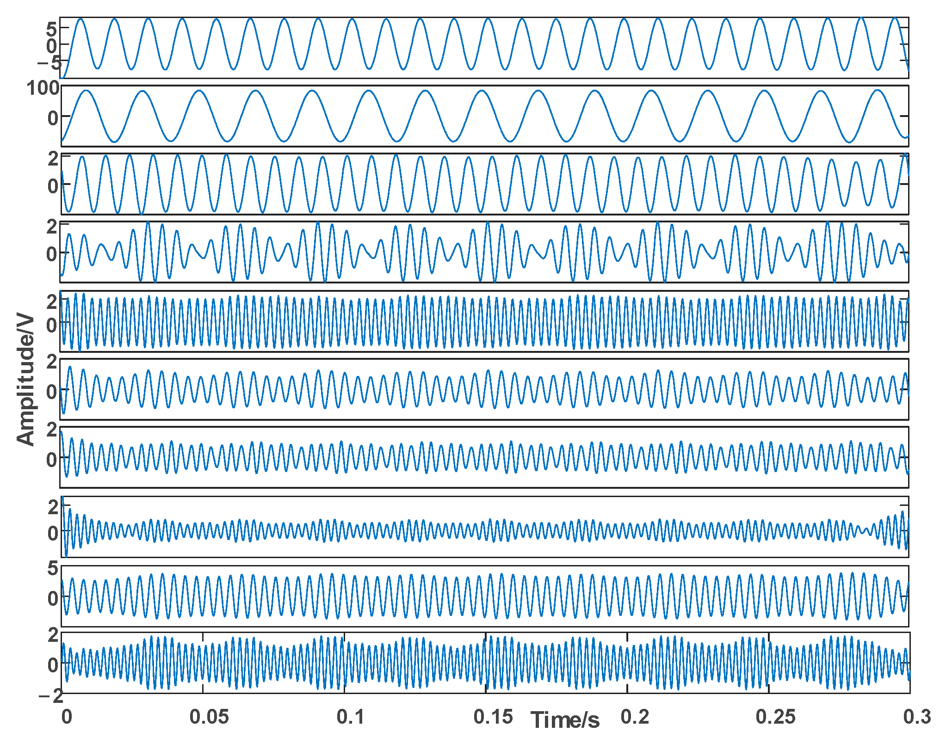Click the Time/s x-axis label
The width and height of the screenshot is (946, 744).
pyautogui.click(x=565, y=720)
